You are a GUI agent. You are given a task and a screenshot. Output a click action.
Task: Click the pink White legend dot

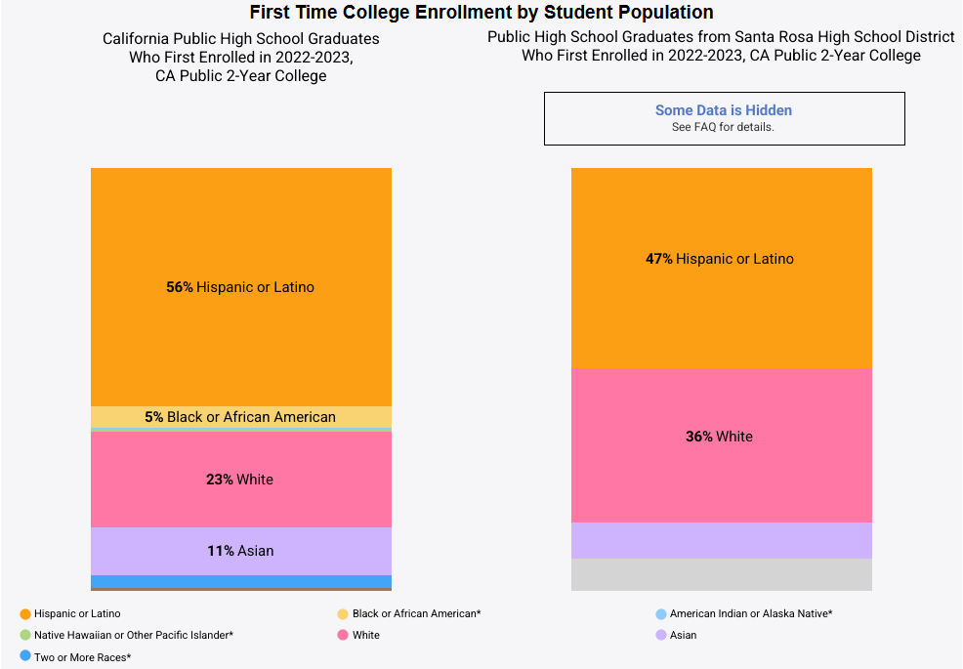coord(343,636)
